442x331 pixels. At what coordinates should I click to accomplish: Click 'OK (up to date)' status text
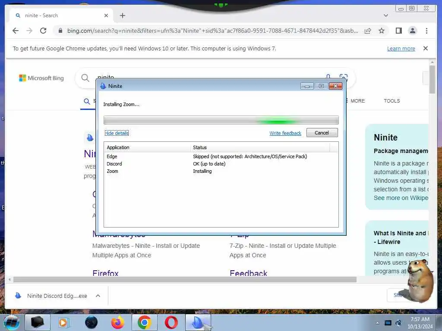tap(209, 164)
